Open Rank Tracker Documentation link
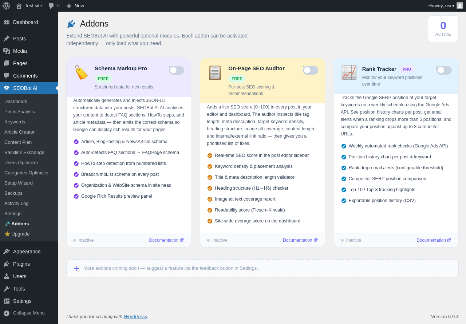 (434, 240)
